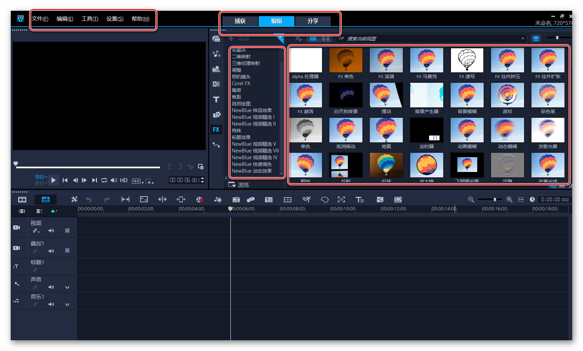This screenshot has height=351, width=583.
Task: Expand the 音乐1 track chevron
Action: click(x=67, y=305)
